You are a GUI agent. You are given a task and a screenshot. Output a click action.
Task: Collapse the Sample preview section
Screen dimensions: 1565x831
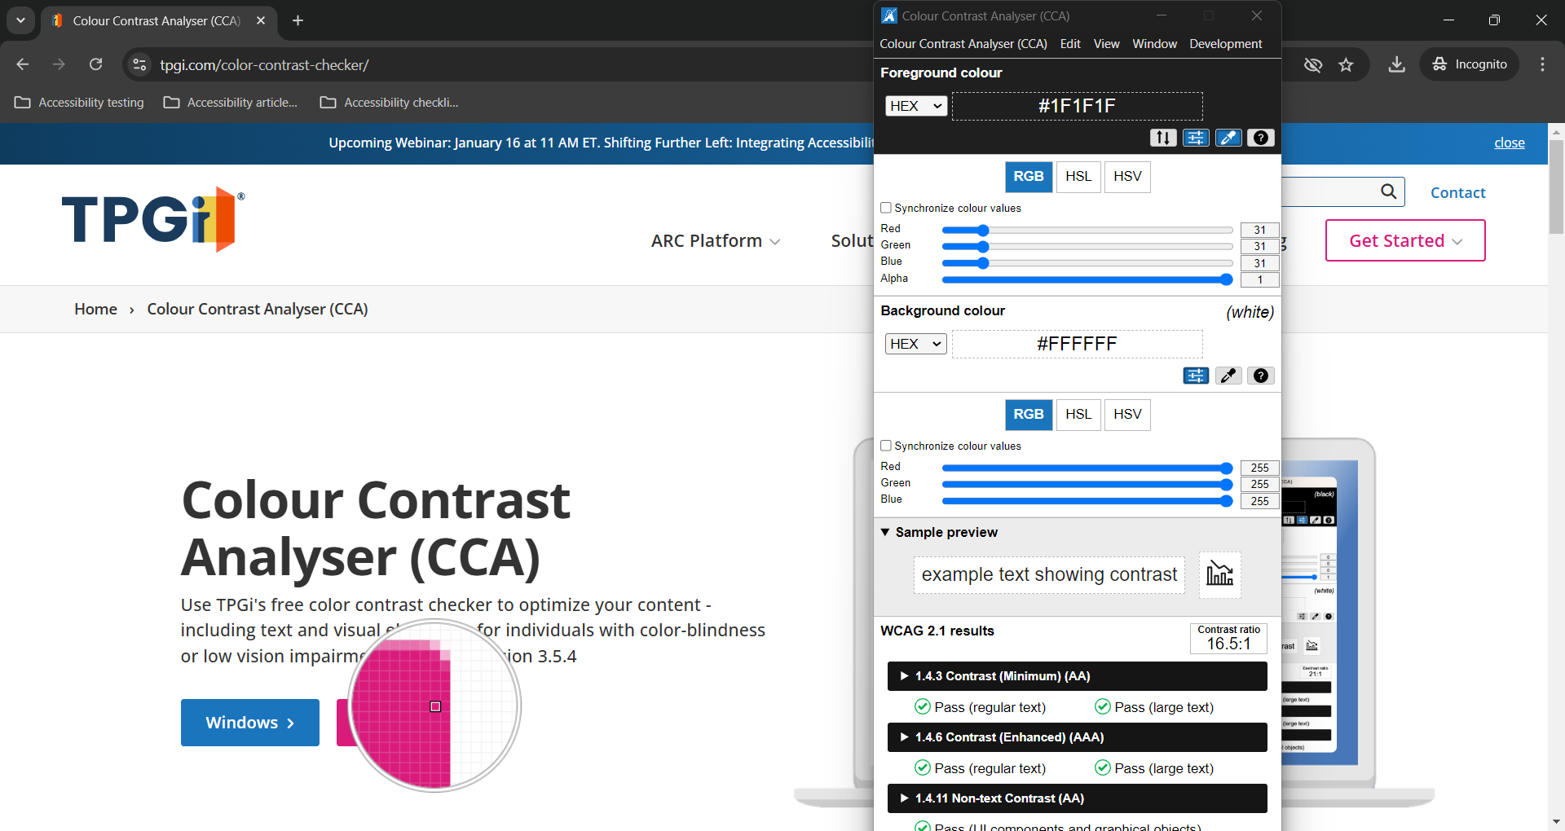(x=940, y=532)
